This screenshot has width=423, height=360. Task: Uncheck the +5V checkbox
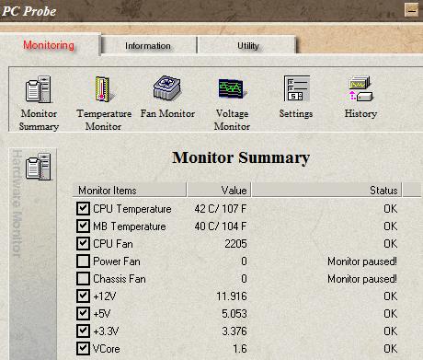(83, 313)
